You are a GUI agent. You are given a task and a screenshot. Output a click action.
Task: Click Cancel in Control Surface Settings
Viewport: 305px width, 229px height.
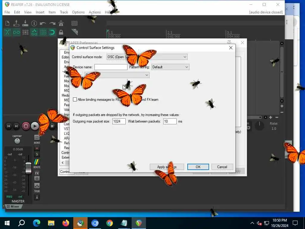pos(222,167)
